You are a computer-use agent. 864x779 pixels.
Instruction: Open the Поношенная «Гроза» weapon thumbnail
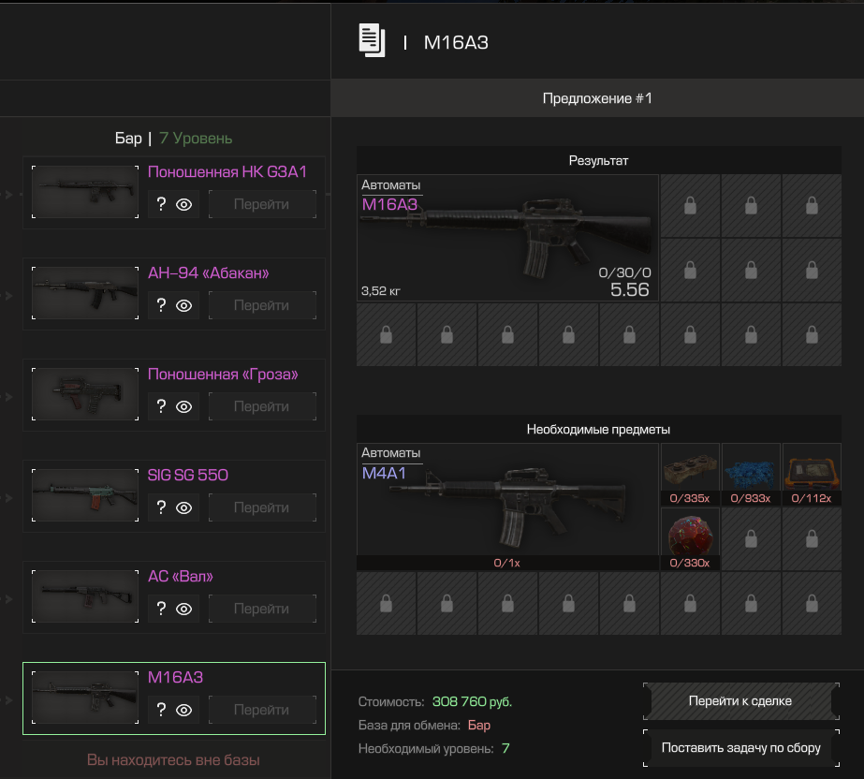(x=85, y=394)
